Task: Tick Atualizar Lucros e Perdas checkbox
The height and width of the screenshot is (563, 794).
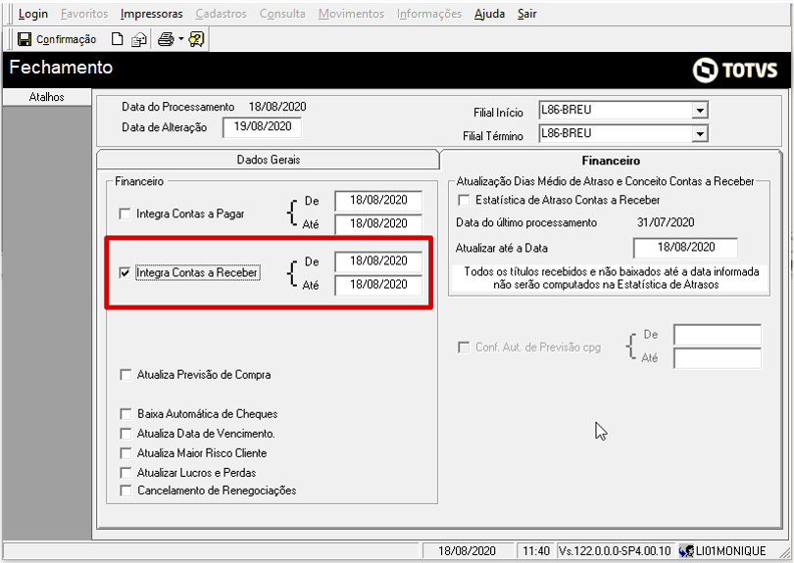Action: click(125, 473)
